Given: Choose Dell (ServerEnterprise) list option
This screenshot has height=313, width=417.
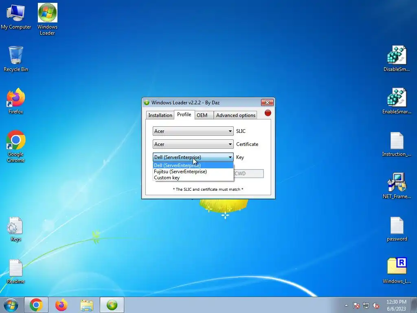Looking at the screenshot, I should (193, 165).
